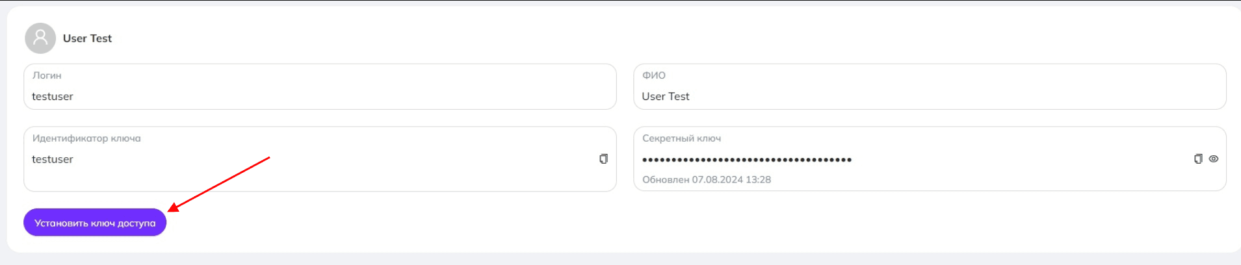The width and height of the screenshot is (1241, 265).
Task: Reveal the secret key with the eye icon
Action: coord(1214,159)
